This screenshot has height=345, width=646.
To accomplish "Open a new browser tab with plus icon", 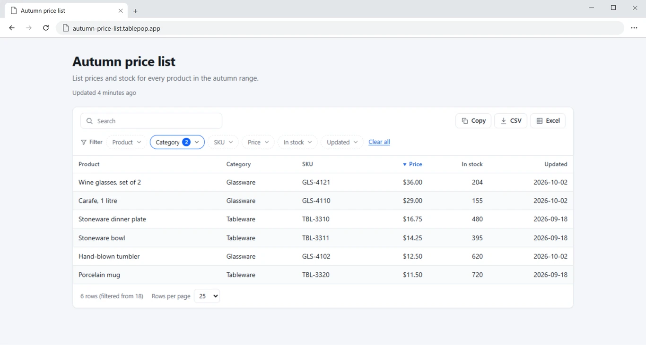I will pos(135,11).
